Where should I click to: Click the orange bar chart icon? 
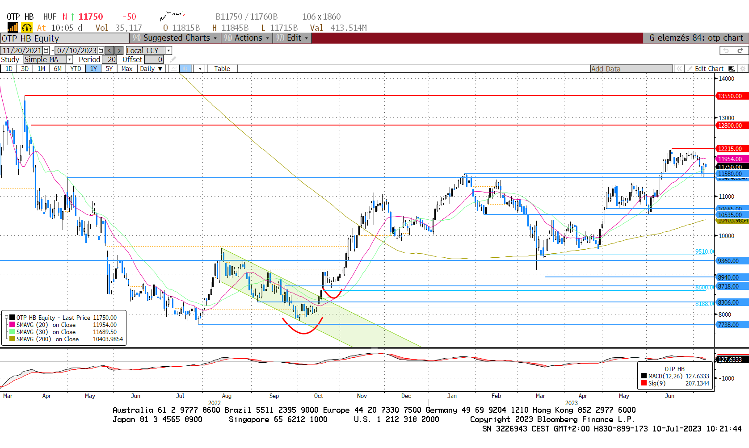[13, 28]
